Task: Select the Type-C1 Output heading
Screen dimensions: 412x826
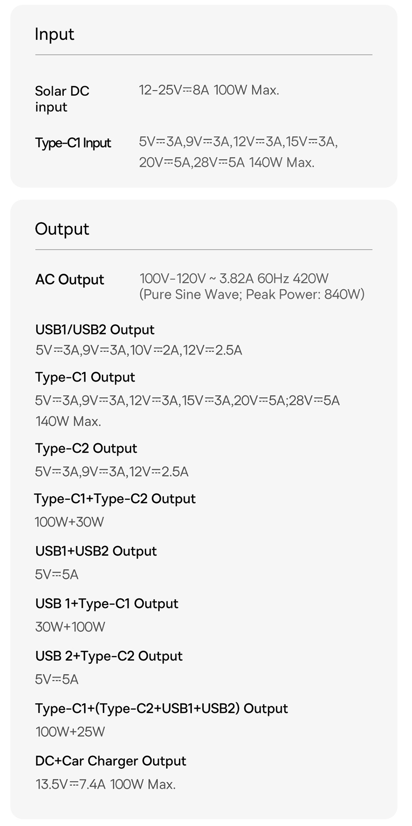Action: [85, 377]
